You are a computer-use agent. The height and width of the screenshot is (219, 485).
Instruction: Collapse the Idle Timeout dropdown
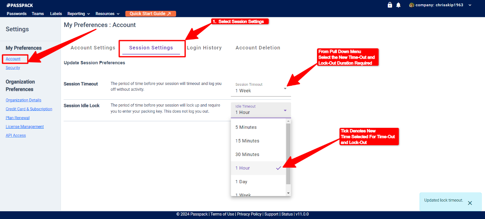(x=261, y=110)
